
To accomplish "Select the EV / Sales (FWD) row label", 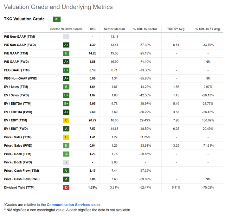I will click(x=17, y=95).
